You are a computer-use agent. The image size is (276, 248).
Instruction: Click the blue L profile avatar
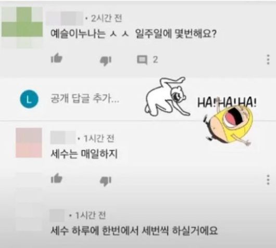(x=29, y=99)
